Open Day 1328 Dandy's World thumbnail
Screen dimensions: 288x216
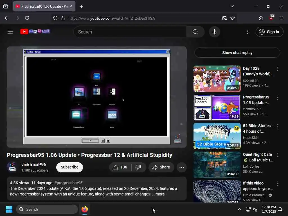click(x=217, y=79)
